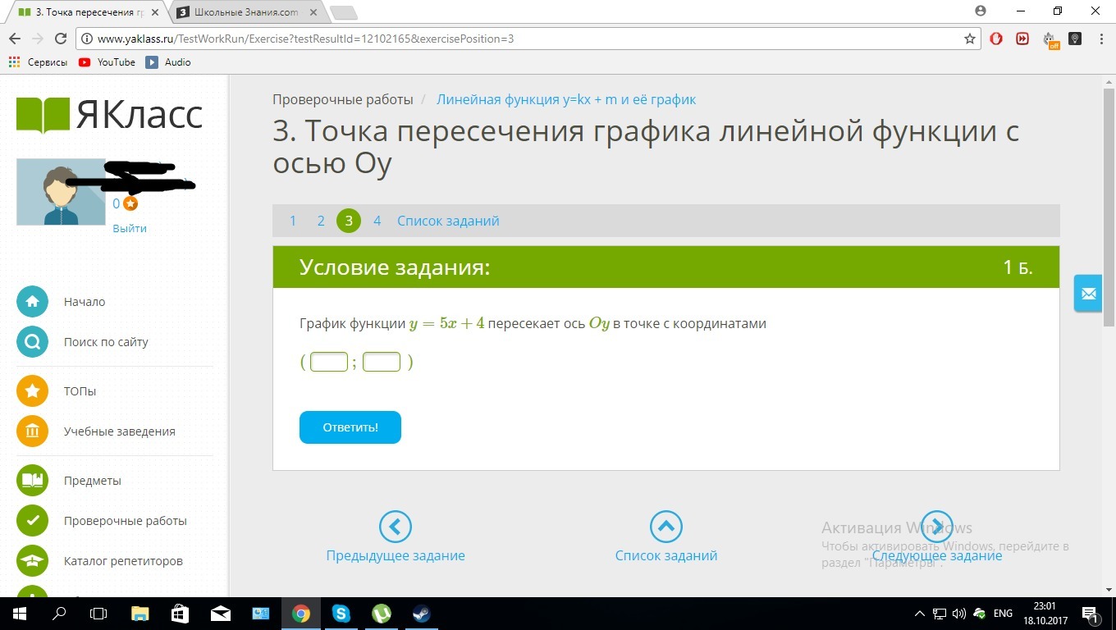Click the user avatar picture
The image size is (1116, 630).
pos(61,192)
